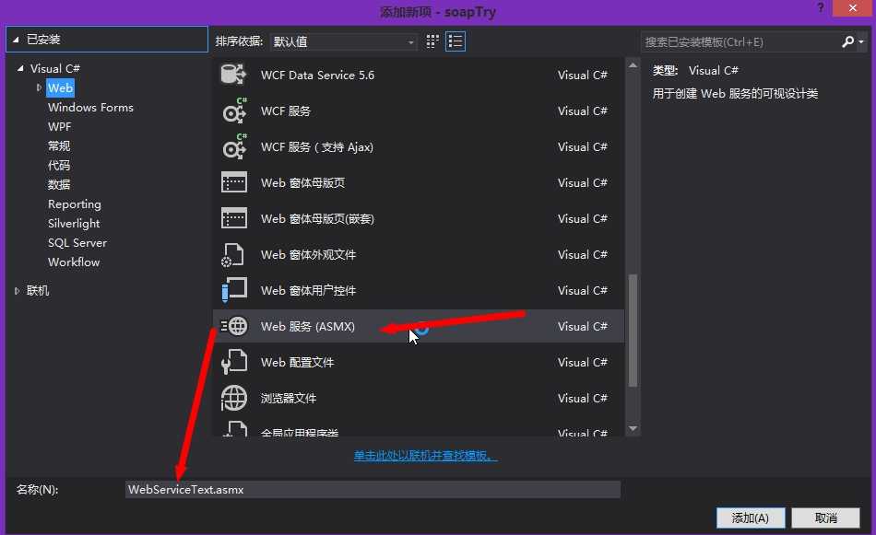Select the Web 窗体母版页(嵌套) text
876x535 pixels.
317,218
